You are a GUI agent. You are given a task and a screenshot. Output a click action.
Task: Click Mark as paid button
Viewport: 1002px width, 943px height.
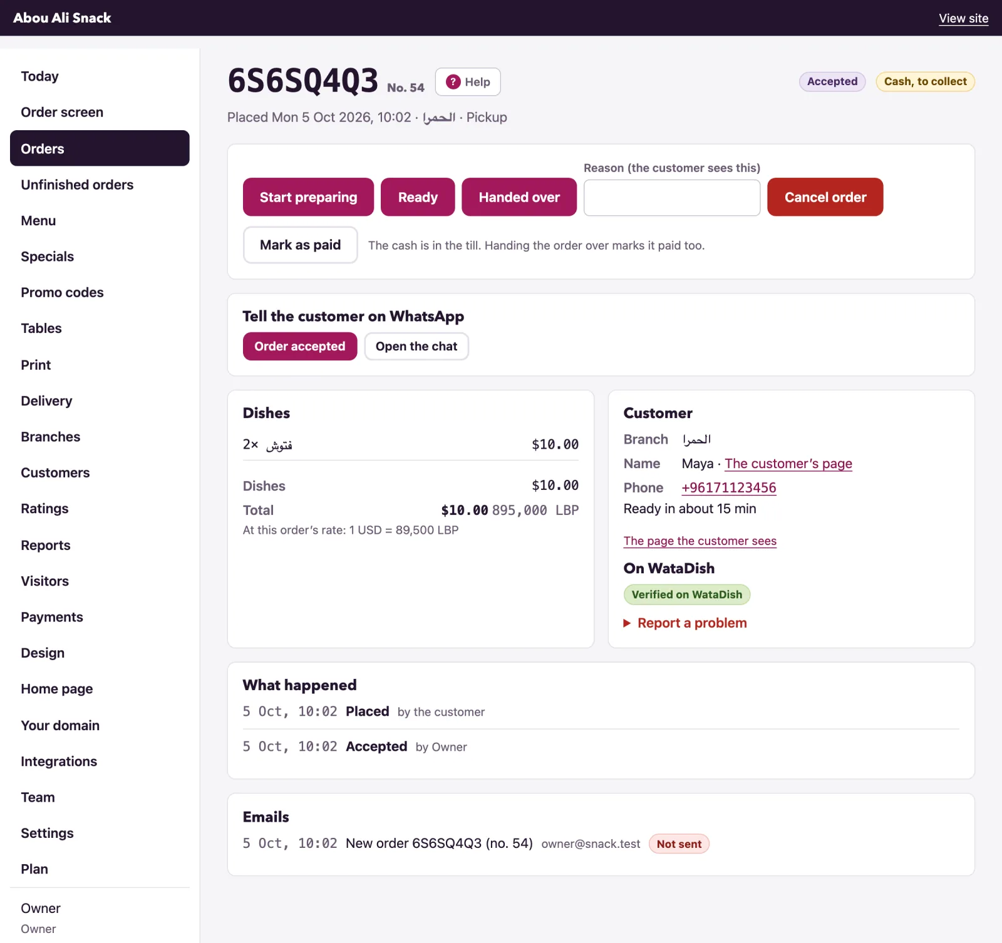[300, 245]
